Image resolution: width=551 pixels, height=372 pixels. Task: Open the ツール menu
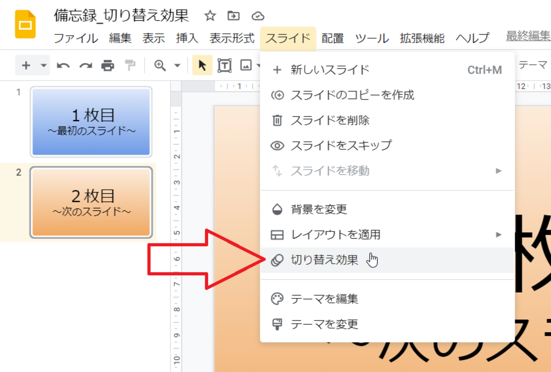[372, 39]
